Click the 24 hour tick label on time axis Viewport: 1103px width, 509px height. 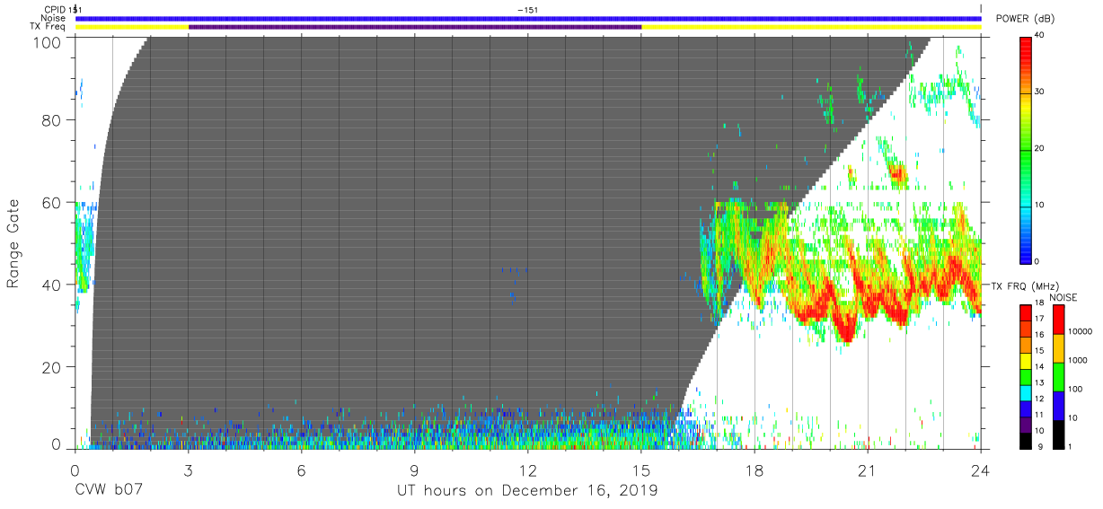click(x=980, y=470)
